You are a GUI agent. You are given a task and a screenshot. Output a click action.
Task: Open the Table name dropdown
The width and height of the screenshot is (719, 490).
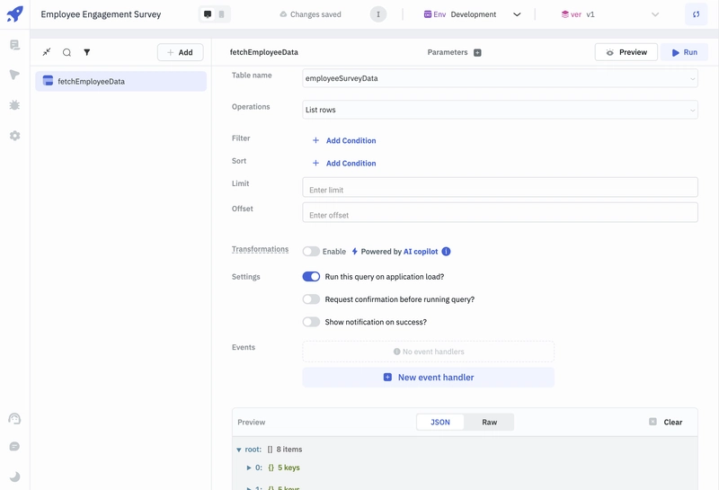(500, 78)
